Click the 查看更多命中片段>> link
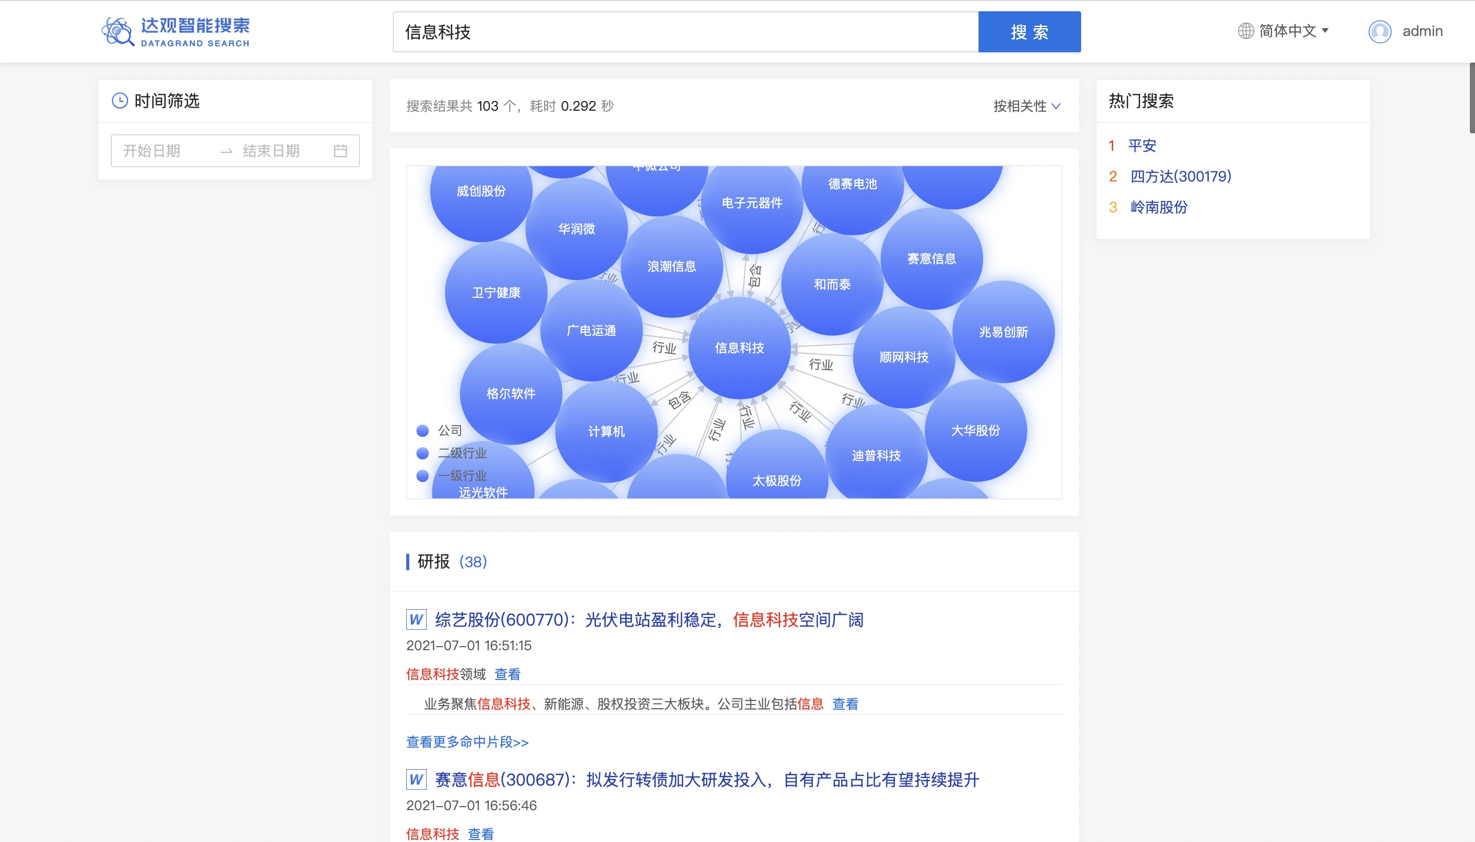Image resolution: width=1475 pixels, height=842 pixels. [x=467, y=742]
